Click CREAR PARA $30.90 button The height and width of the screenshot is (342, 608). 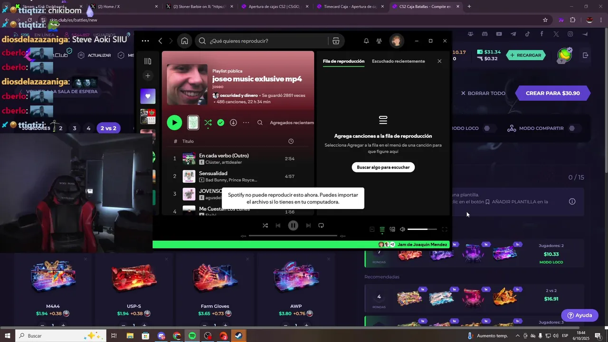click(552, 93)
